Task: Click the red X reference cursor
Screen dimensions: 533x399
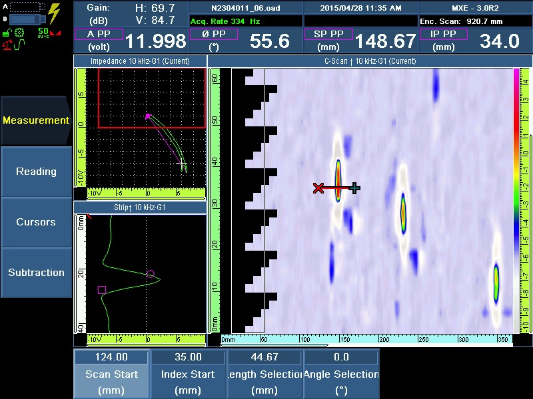Action: pos(318,188)
